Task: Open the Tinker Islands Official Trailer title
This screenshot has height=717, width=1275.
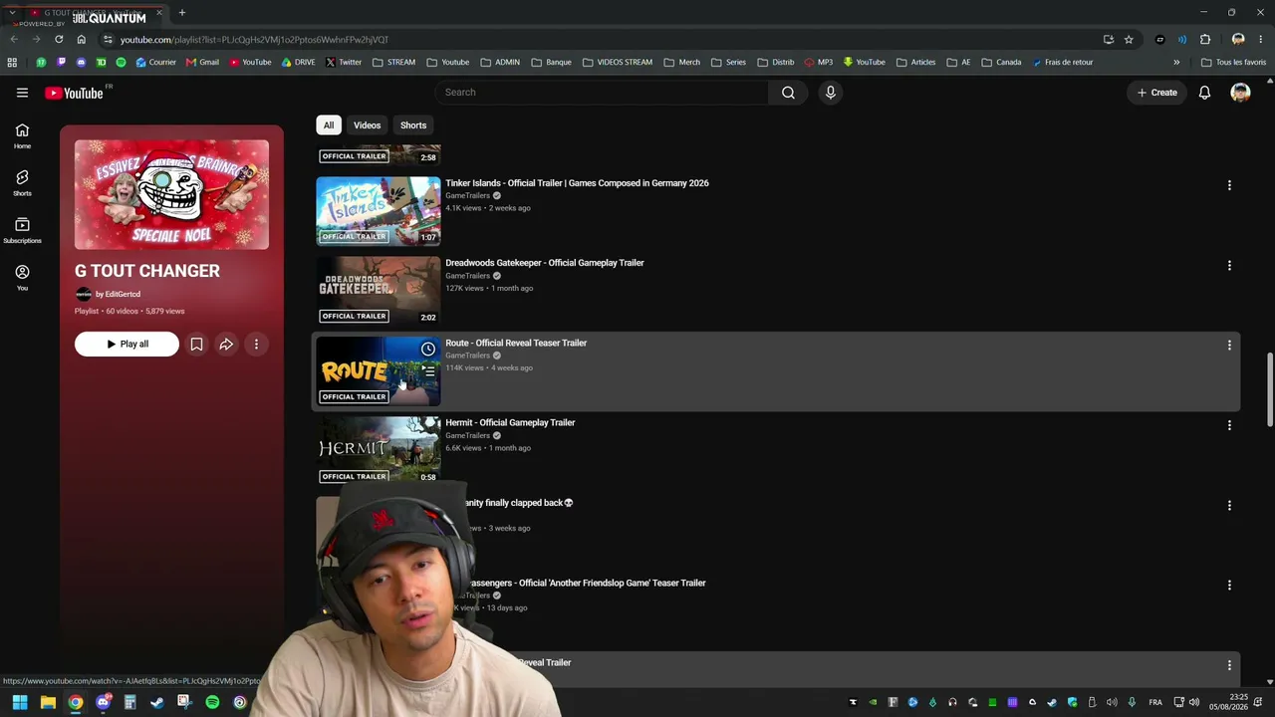Action: coord(577,183)
